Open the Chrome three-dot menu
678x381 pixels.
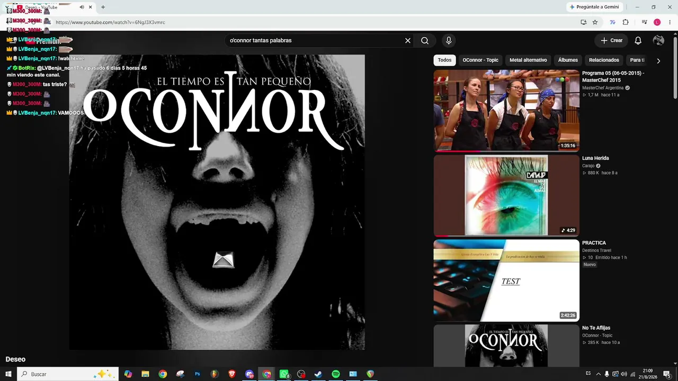pos(670,22)
